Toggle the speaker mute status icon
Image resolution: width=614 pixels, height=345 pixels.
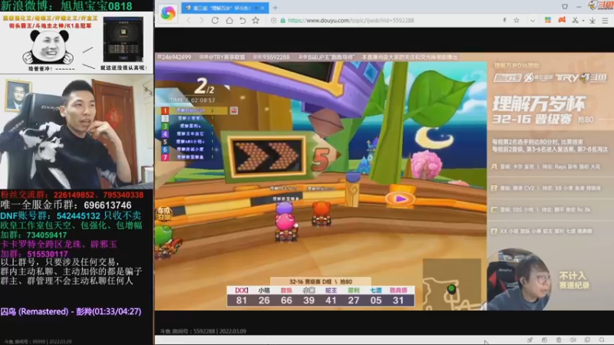click(573, 340)
